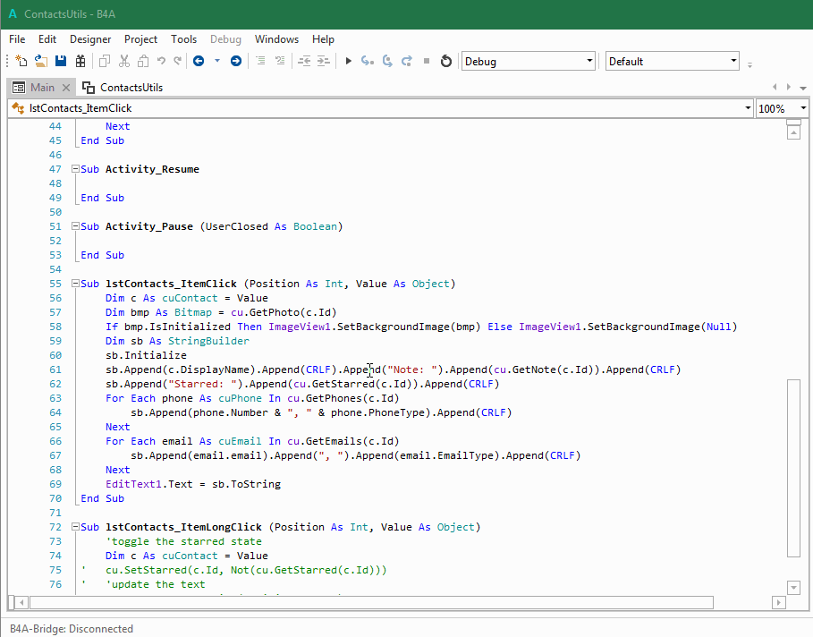Collapse the lstContacts_ItemClick sub fold marker
813x637 pixels.
coord(74,284)
